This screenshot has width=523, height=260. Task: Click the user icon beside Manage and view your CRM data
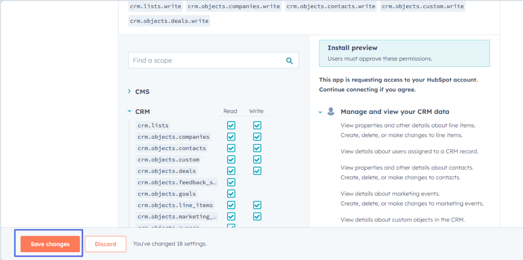[x=331, y=111]
